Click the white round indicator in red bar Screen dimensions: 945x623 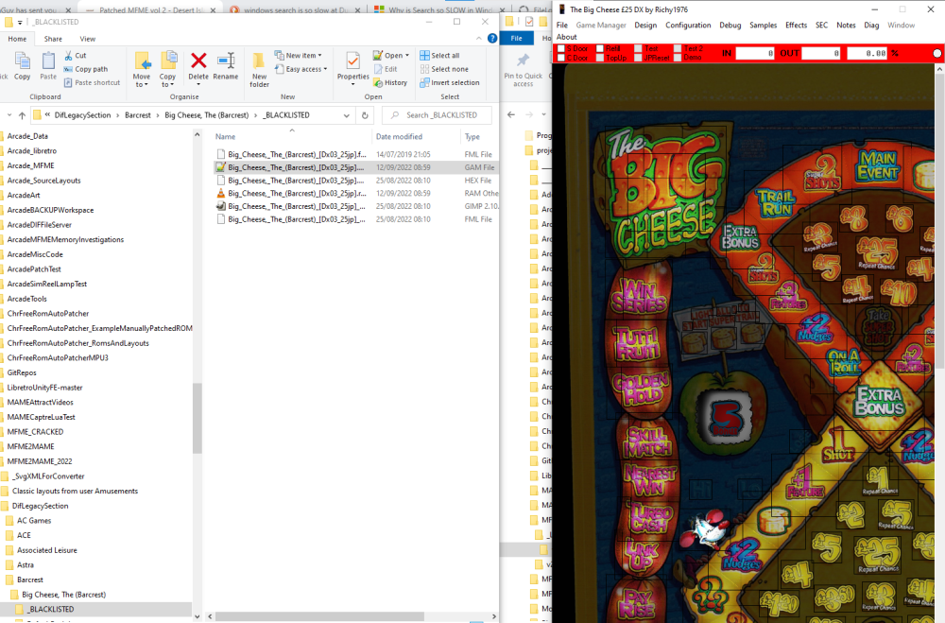point(937,53)
